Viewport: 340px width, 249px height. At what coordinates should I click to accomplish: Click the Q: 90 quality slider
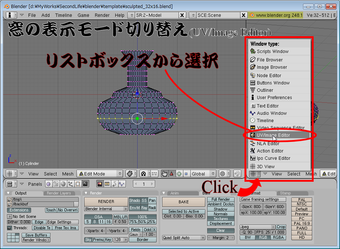tap(247, 232)
